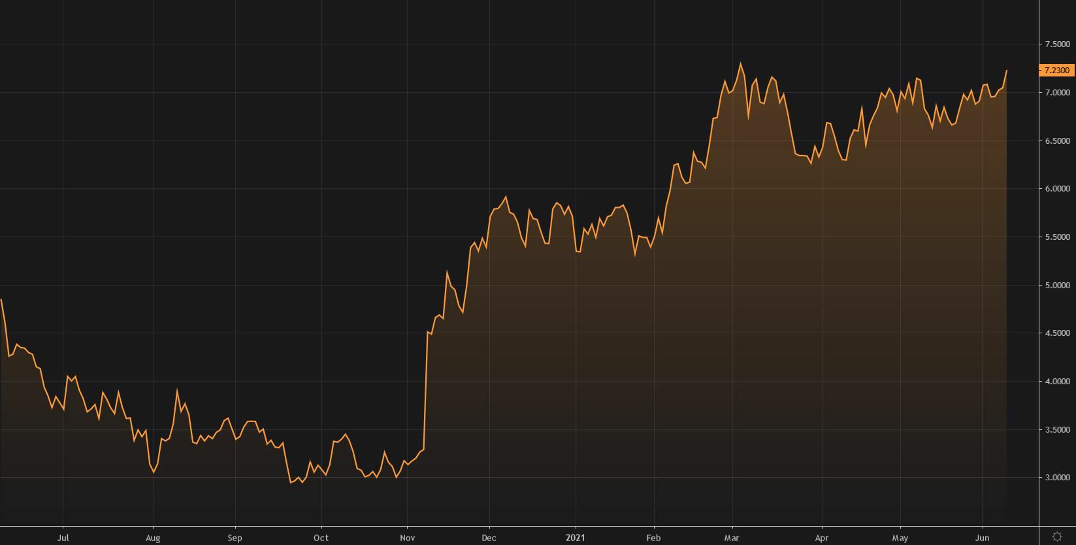Image resolution: width=1076 pixels, height=545 pixels.
Task: Click the 6.5000 price axis label
Action: click(x=1057, y=140)
